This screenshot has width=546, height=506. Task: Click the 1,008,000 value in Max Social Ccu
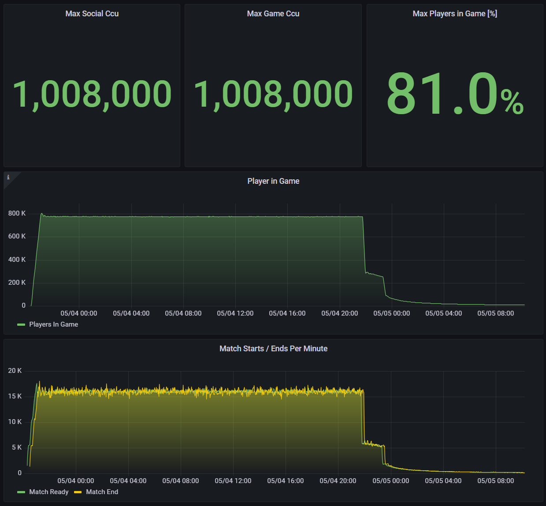tap(92, 93)
